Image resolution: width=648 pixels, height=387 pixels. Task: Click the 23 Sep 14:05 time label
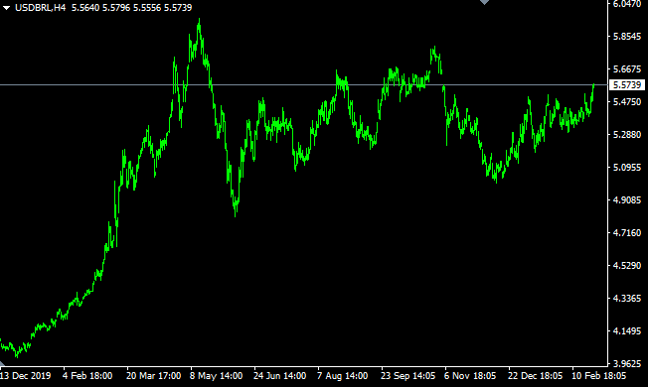[407, 376]
